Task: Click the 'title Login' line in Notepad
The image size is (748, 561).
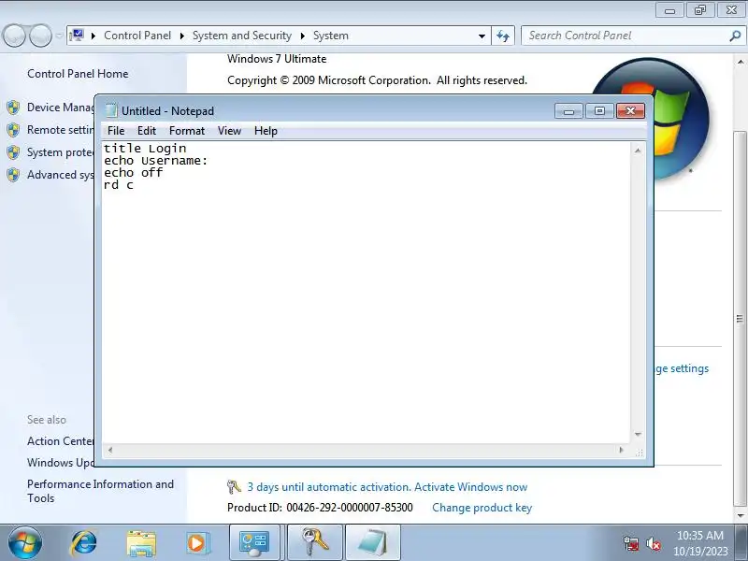Action: pos(145,149)
